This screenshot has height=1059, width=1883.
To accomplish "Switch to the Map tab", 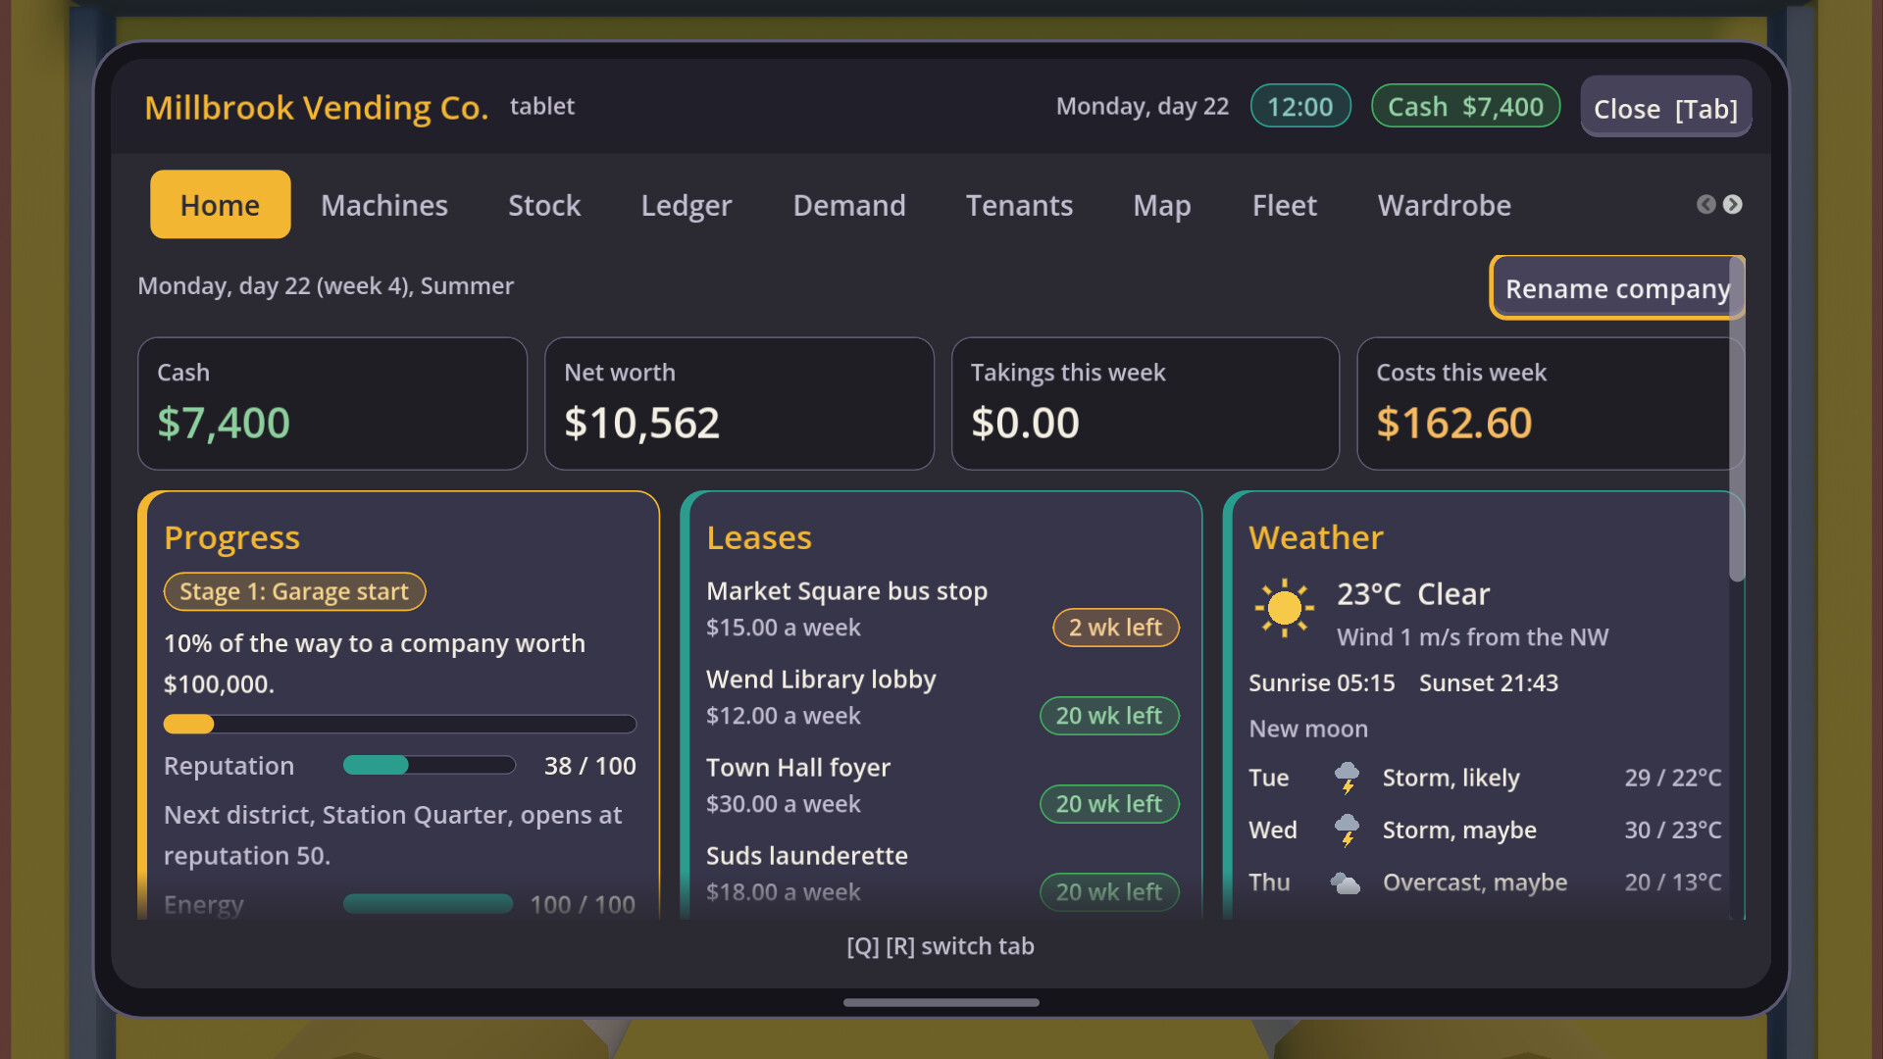I will click(1162, 205).
